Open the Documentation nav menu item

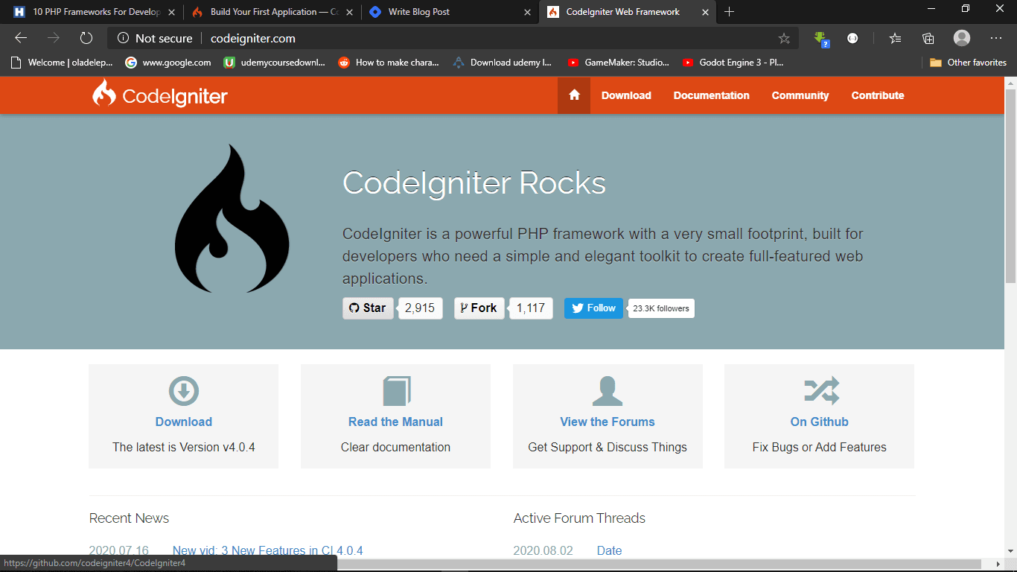point(711,95)
